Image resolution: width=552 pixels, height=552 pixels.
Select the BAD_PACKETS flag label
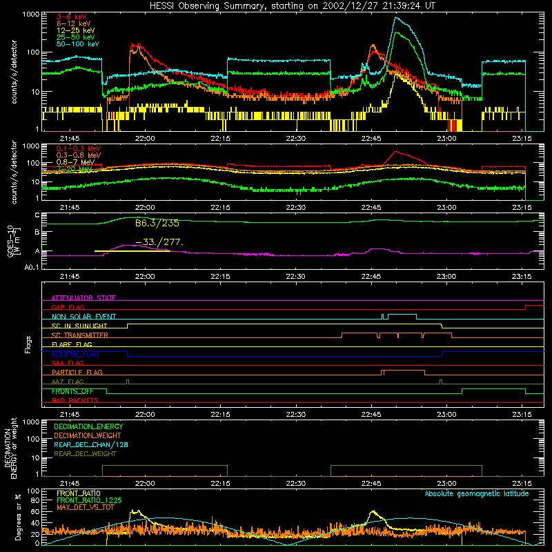pos(75,400)
